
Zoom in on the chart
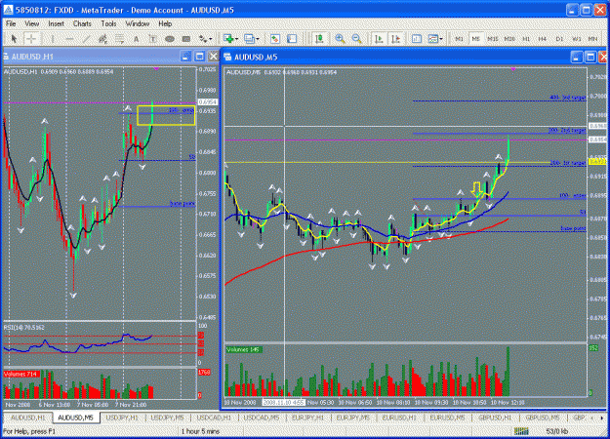point(340,38)
